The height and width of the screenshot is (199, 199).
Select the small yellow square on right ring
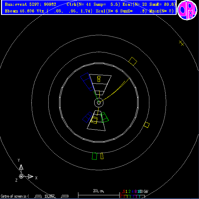tap(147, 125)
